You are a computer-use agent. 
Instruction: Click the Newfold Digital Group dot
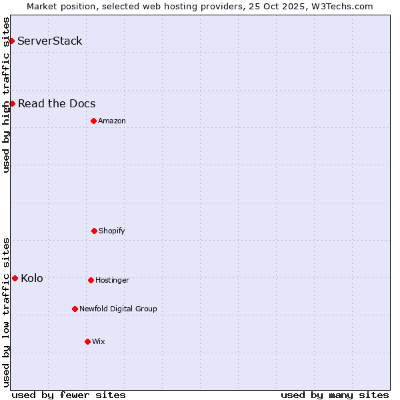tap(75, 309)
